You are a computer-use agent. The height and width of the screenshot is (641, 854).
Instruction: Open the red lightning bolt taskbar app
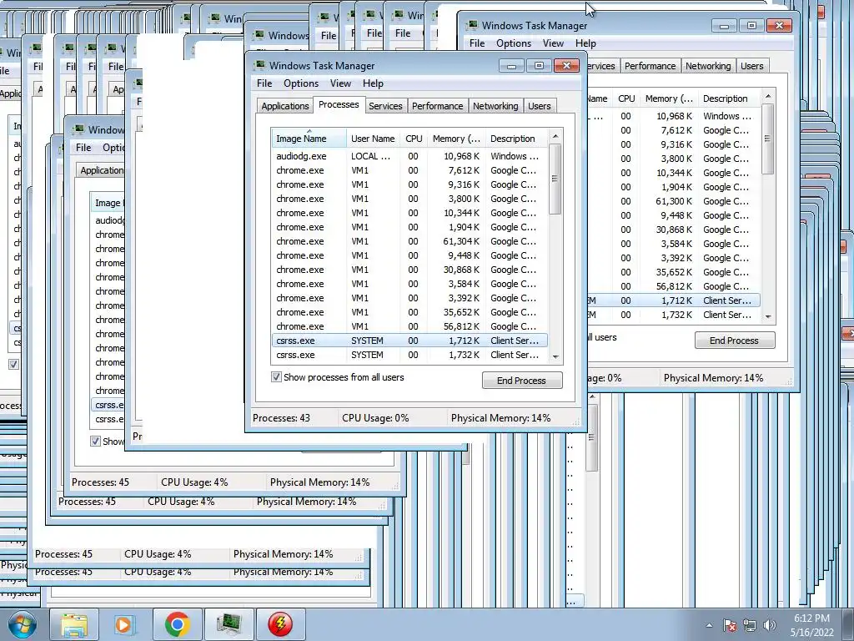[x=280, y=624]
